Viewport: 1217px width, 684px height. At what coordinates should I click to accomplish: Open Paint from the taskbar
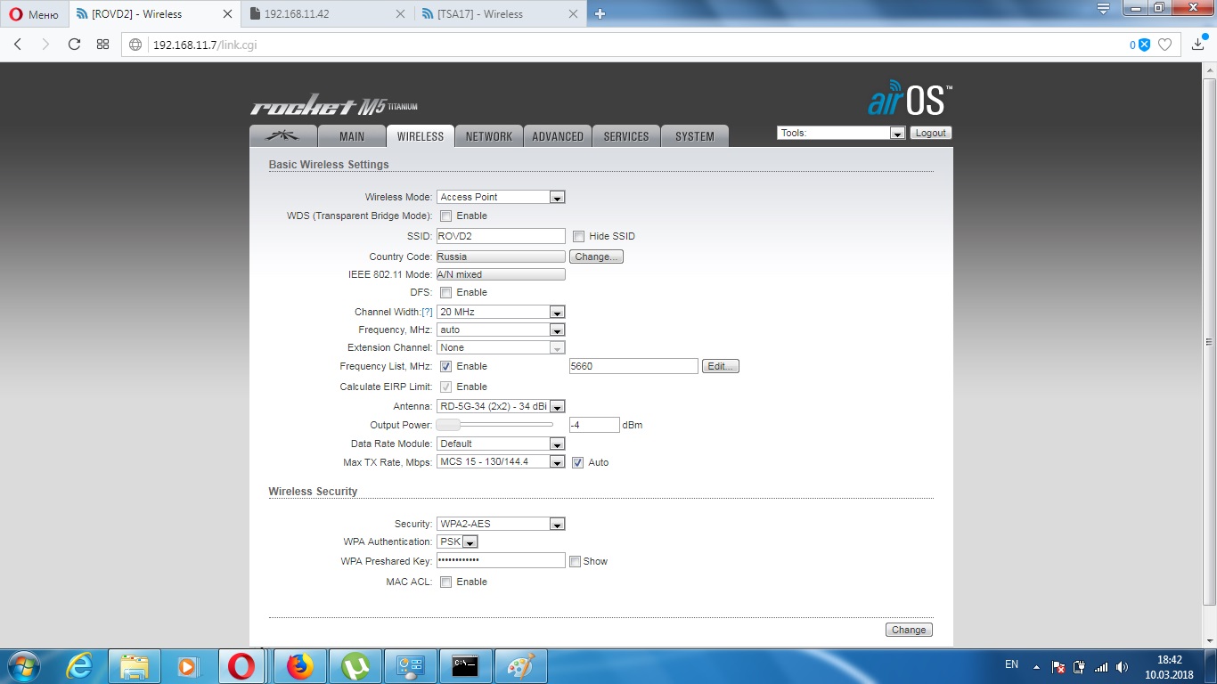click(521, 666)
